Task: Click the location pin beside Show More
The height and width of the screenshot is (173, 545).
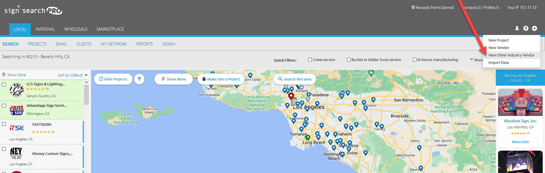Action: [4, 75]
